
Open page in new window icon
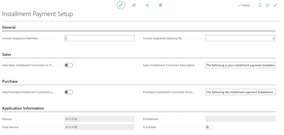coord(268,5)
